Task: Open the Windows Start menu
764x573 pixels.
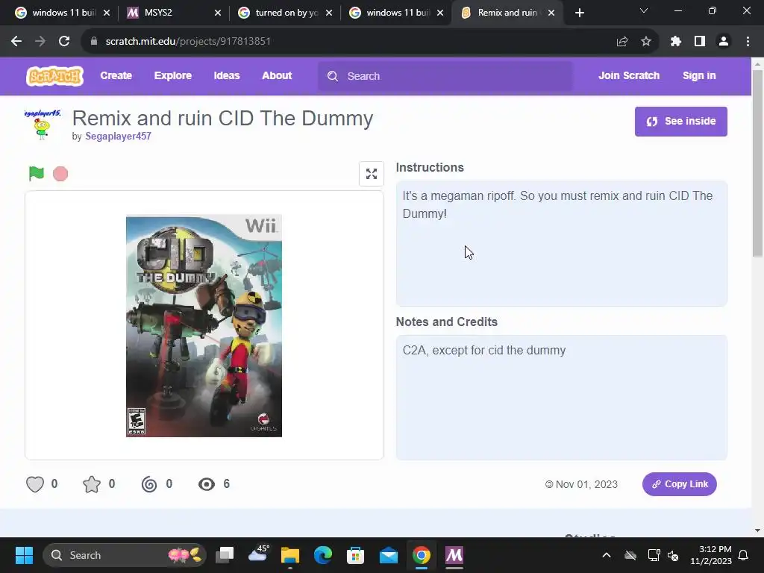Action: pos(24,555)
